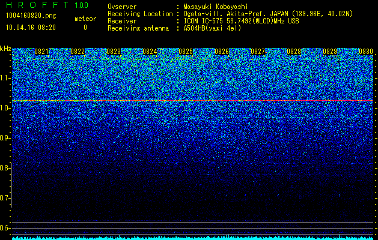Click the 0824 time marker
Image resolution: width=378 pixels, height=240 pixels.
[150, 52]
